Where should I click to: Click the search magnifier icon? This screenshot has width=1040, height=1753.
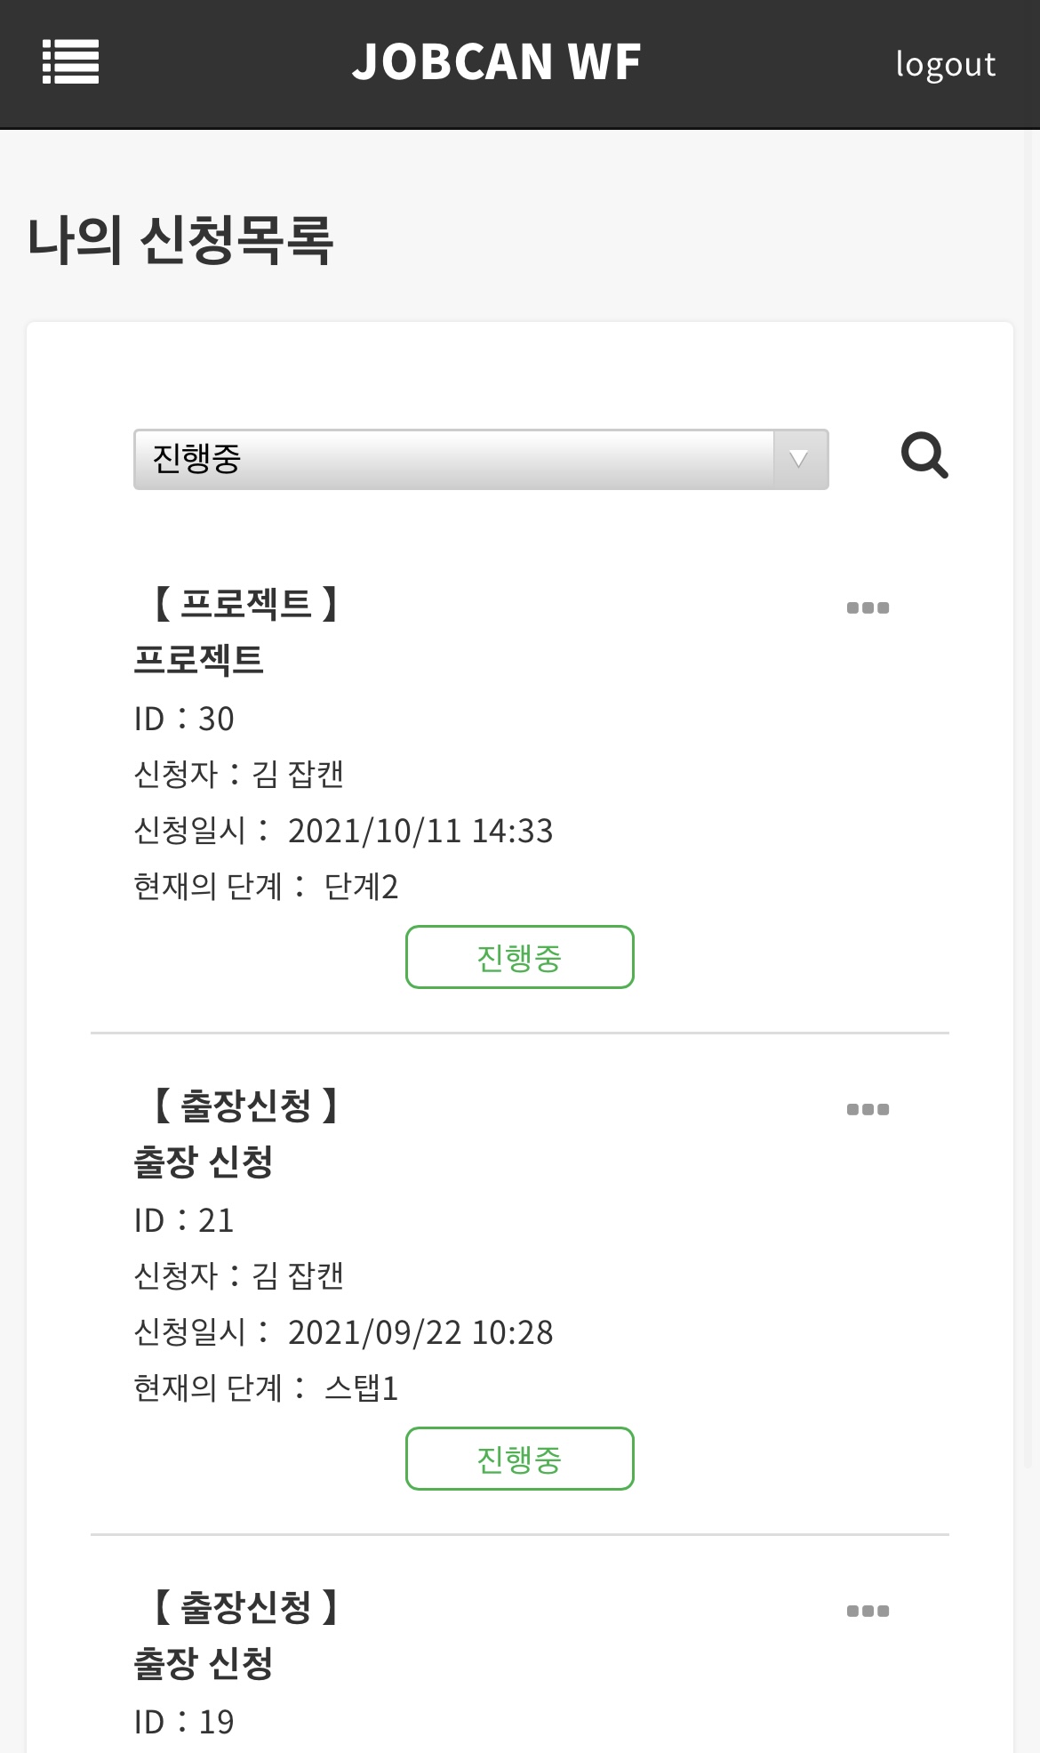[924, 456]
